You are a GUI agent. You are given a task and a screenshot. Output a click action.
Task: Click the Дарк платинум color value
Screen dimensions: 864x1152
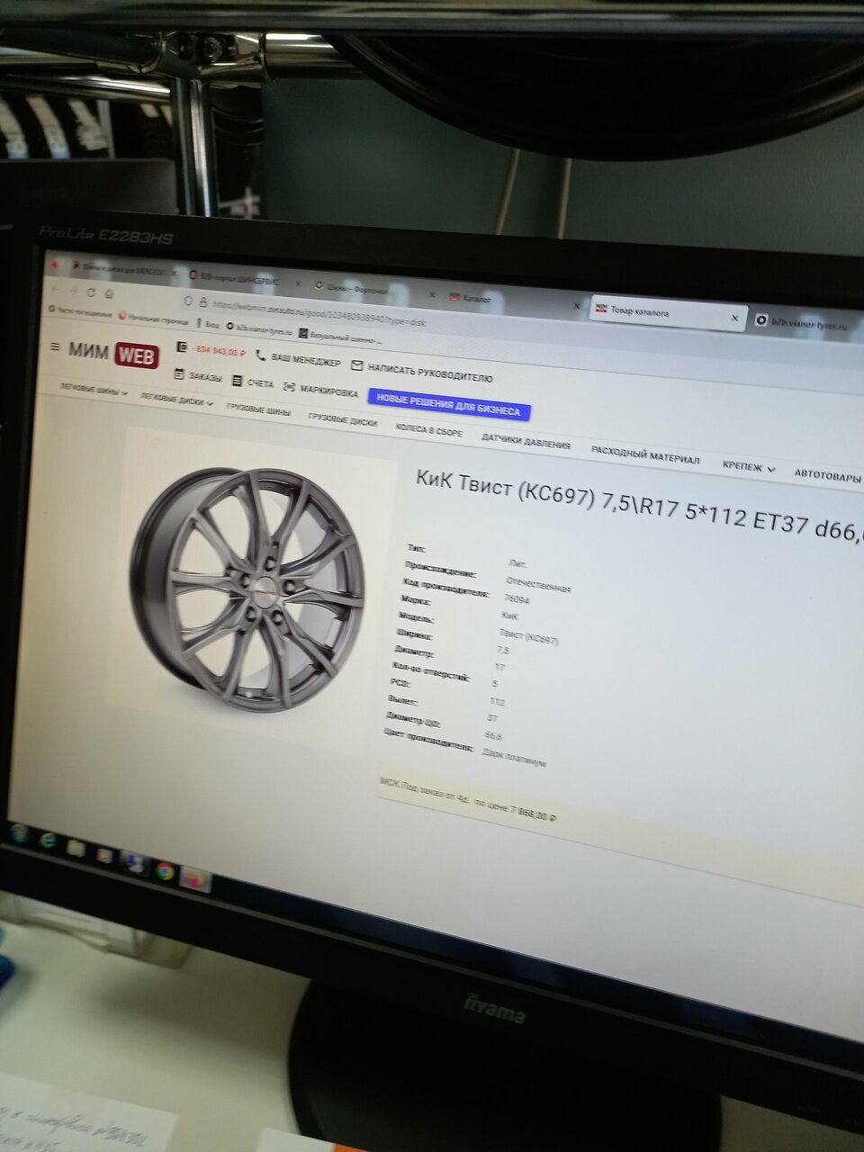[514, 758]
